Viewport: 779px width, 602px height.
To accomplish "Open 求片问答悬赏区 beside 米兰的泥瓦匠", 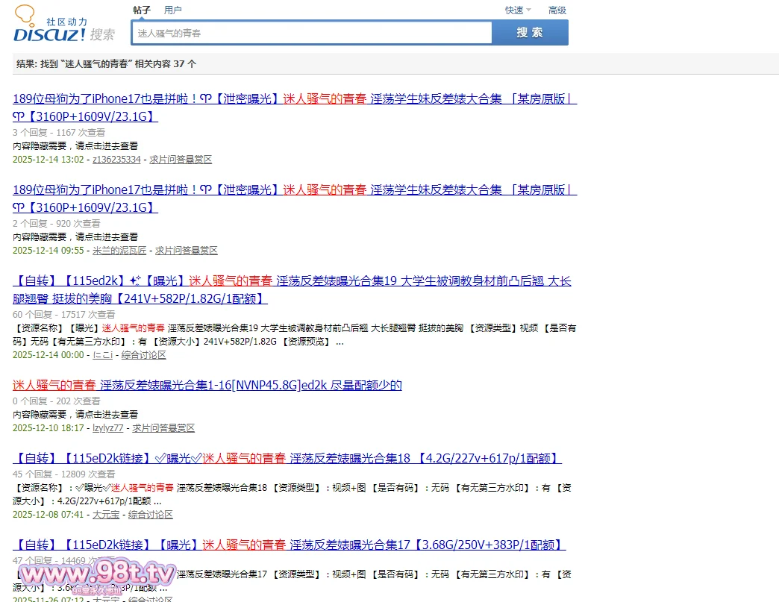I will coord(187,251).
